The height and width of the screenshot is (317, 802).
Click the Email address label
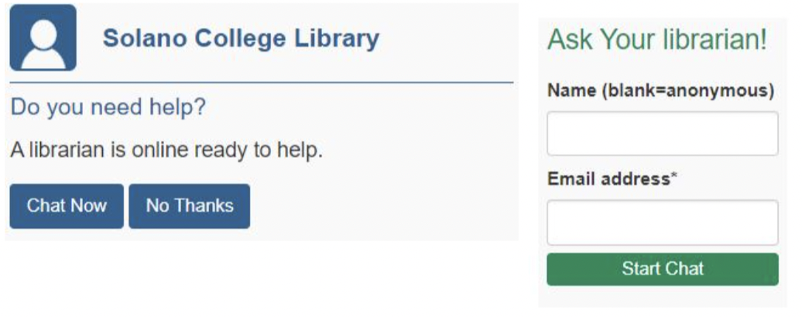point(608,179)
